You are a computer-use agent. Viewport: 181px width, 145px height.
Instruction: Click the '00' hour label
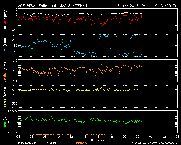(x=151, y=137)
